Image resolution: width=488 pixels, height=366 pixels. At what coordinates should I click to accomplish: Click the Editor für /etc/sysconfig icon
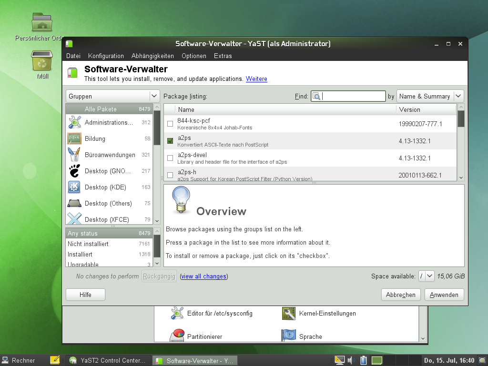tap(177, 313)
